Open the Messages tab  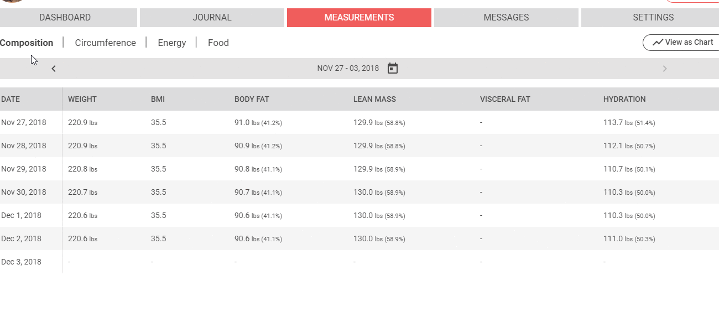point(506,18)
